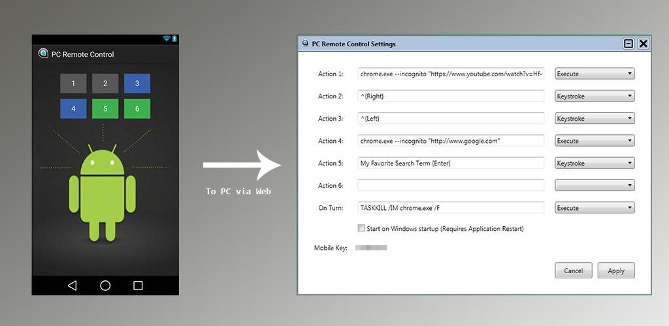This screenshot has height=326, width=669.
Task: Tap button 1 in the phone app
Action: point(73,83)
